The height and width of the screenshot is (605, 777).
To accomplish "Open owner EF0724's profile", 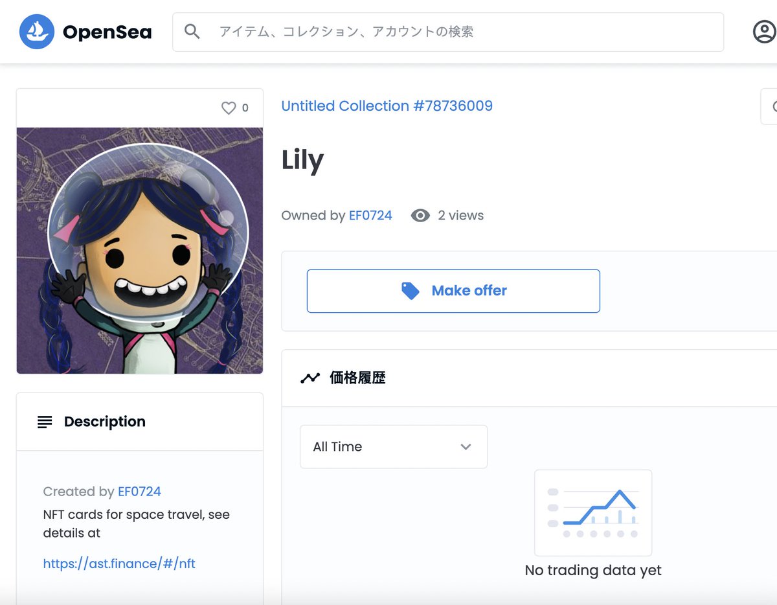I will (x=371, y=215).
